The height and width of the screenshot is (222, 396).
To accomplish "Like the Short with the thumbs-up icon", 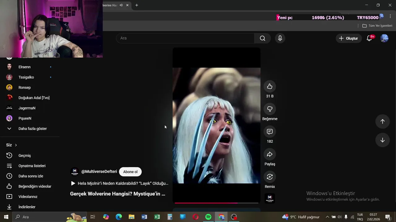I will [x=269, y=86].
